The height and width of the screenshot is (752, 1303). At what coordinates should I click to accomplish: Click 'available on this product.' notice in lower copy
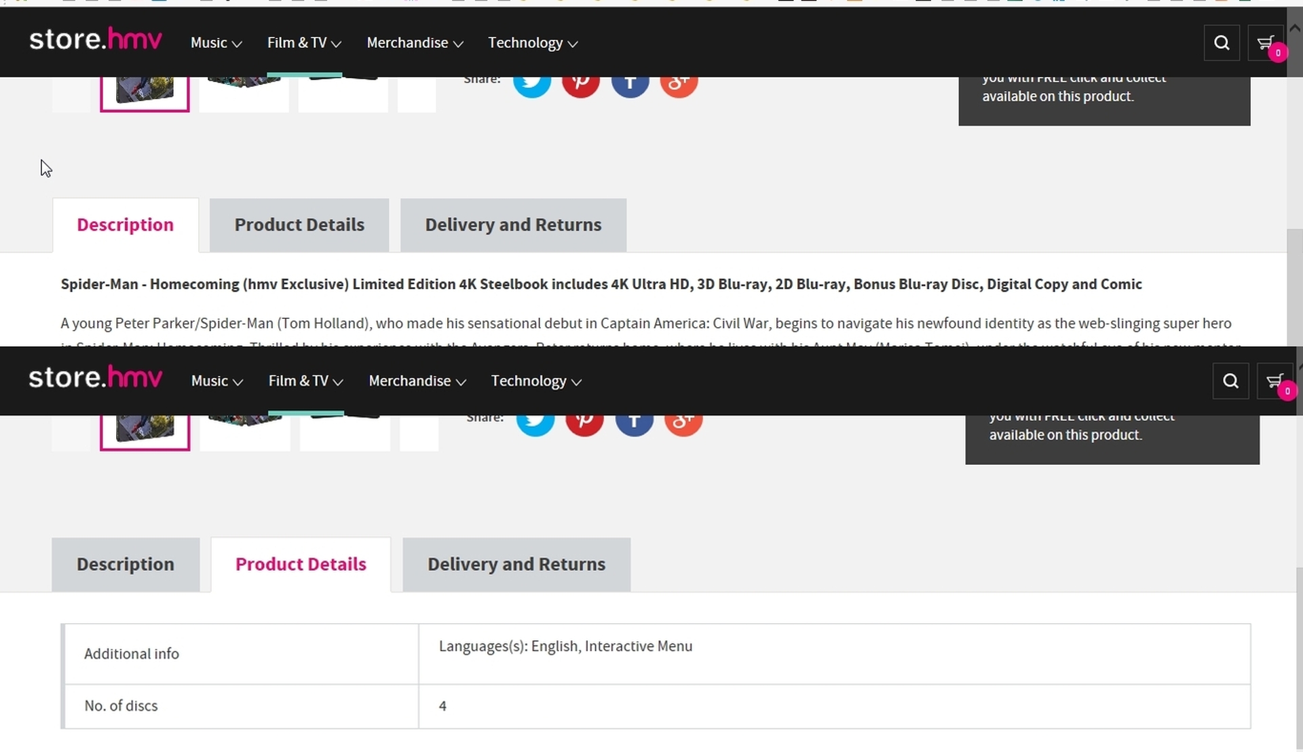pos(1065,435)
